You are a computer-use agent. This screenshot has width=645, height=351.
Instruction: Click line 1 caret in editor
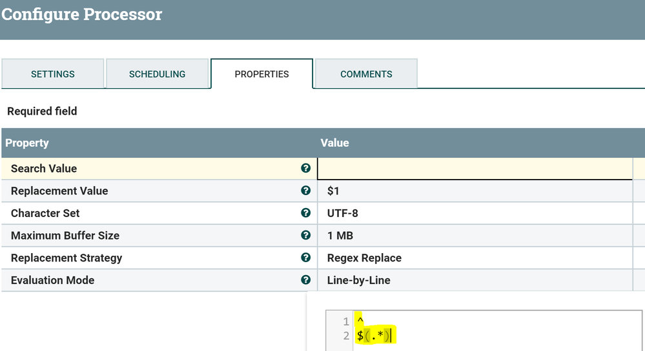[x=360, y=321]
